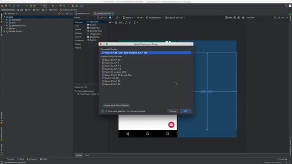Expand the manifests folder
The width and height of the screenshot is (292, 164).
(7, 20)
